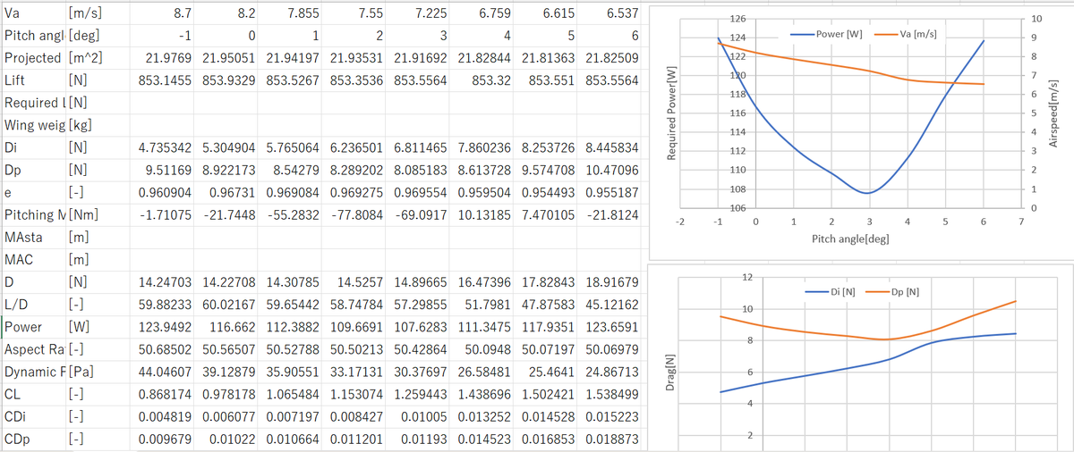Select the CDi cell 0.01005
This screenshot has height=452, width=1074.
point(419,417)
